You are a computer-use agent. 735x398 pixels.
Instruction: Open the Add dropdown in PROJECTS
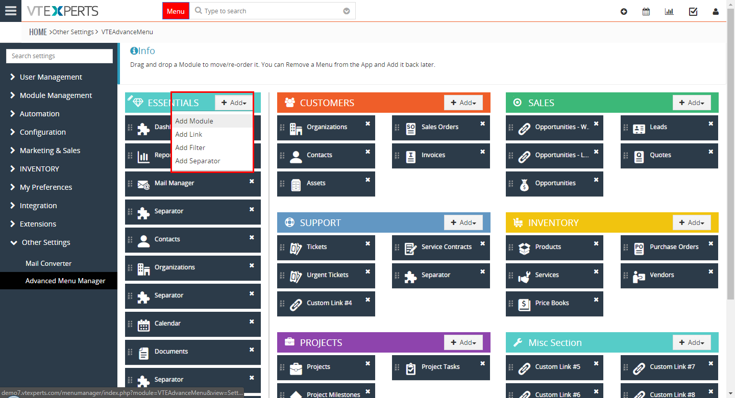[463, 342]
